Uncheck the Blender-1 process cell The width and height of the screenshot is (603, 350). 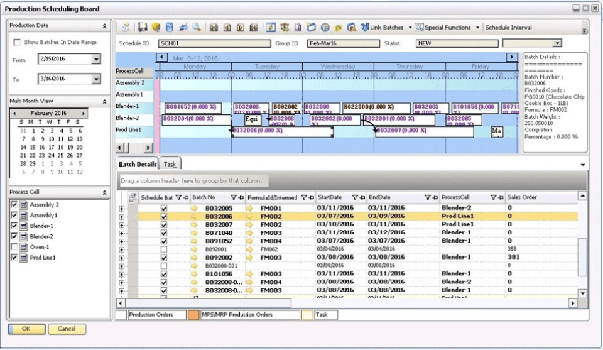(14, 226)
